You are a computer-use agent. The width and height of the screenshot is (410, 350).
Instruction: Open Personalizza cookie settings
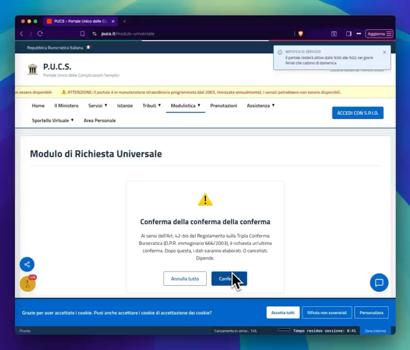(x=371, y=313)
